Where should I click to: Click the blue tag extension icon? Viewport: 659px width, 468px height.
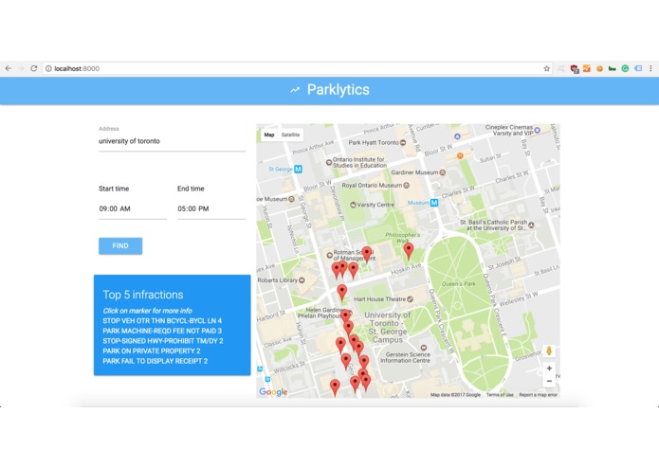(638, 68)
